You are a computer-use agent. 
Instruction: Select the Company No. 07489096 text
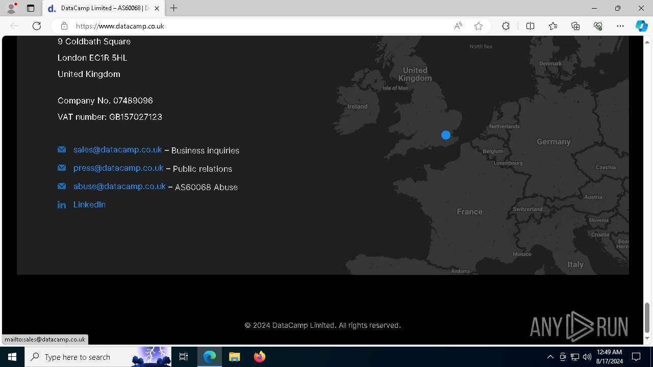[105, 100]
